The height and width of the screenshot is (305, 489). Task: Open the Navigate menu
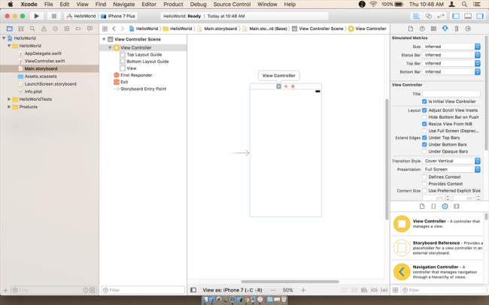tap(124, 5)
